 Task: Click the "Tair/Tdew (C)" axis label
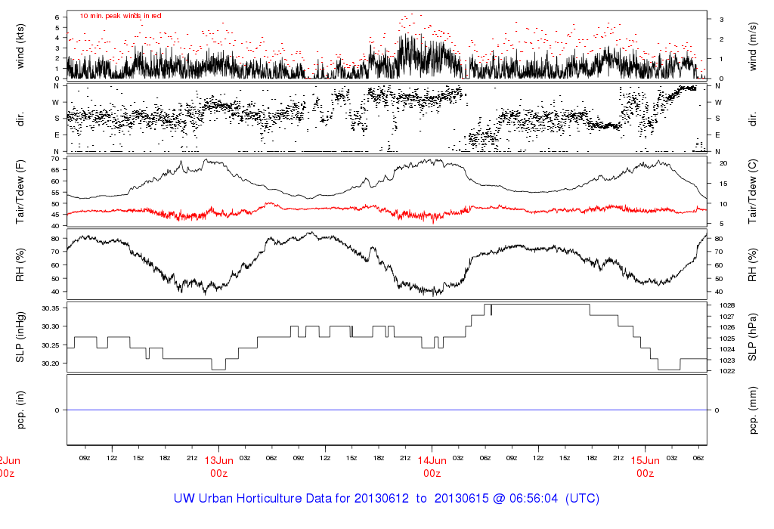tap(753, 192)
